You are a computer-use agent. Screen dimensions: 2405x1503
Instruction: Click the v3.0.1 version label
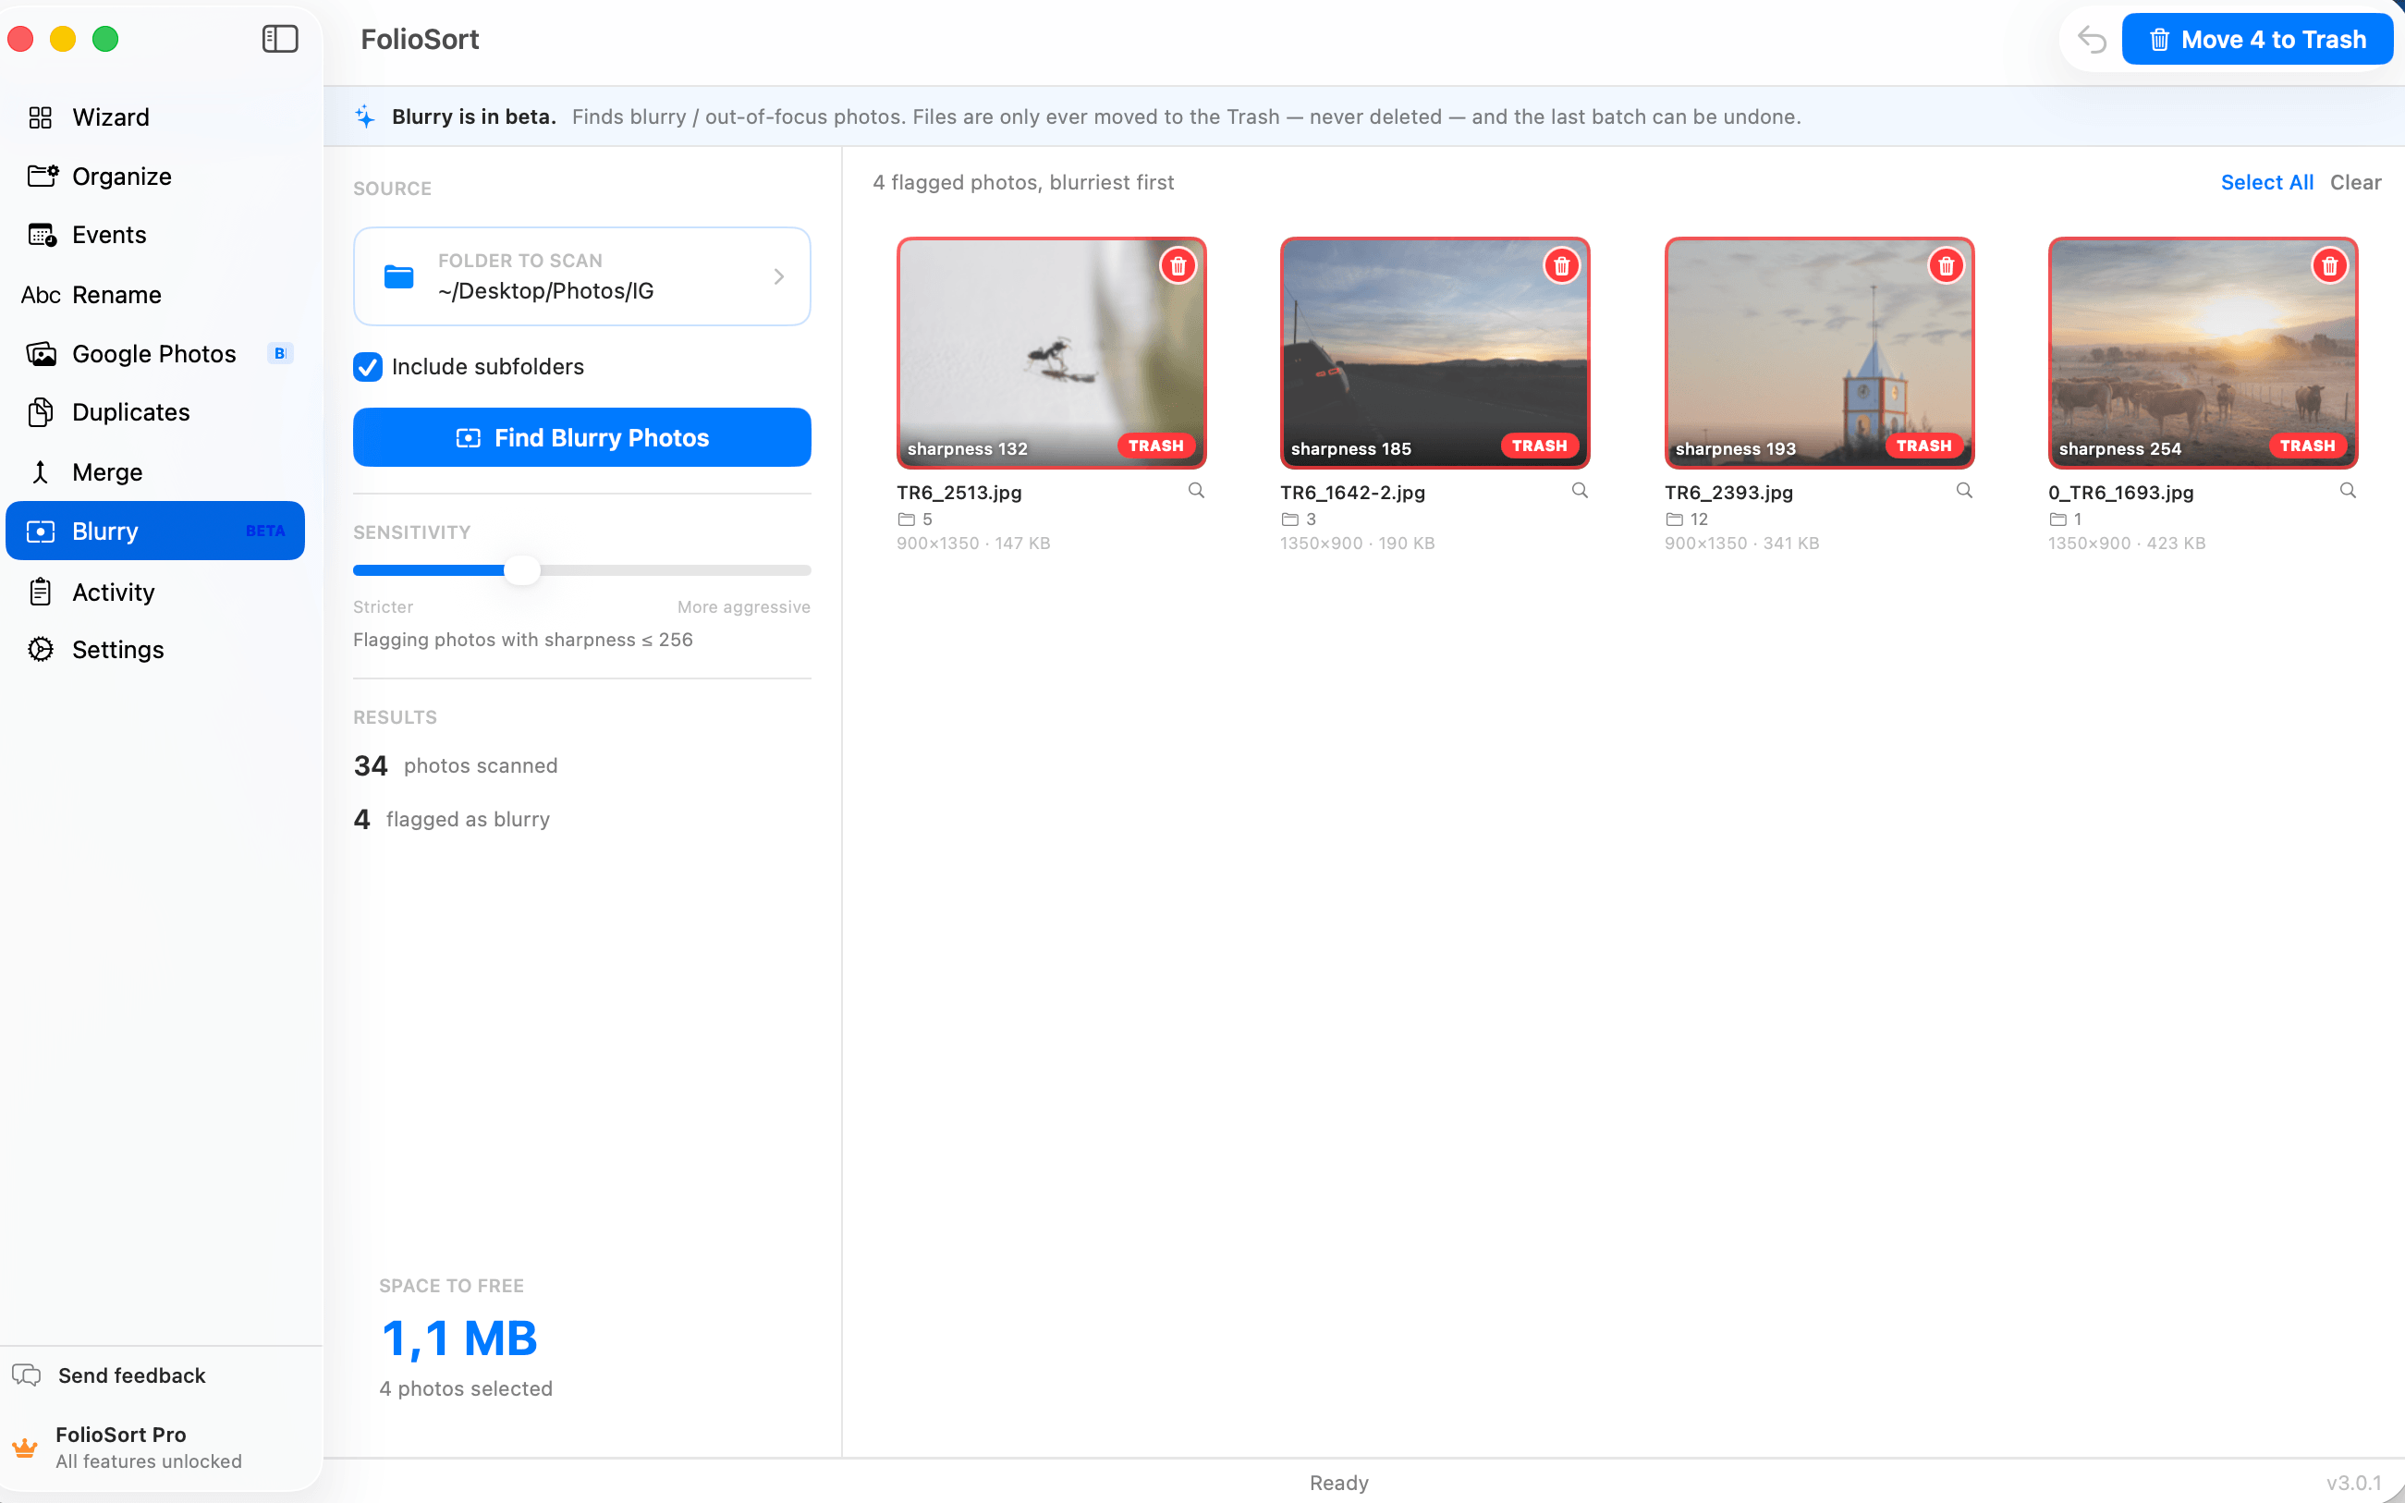(x=2353, y=1482)
